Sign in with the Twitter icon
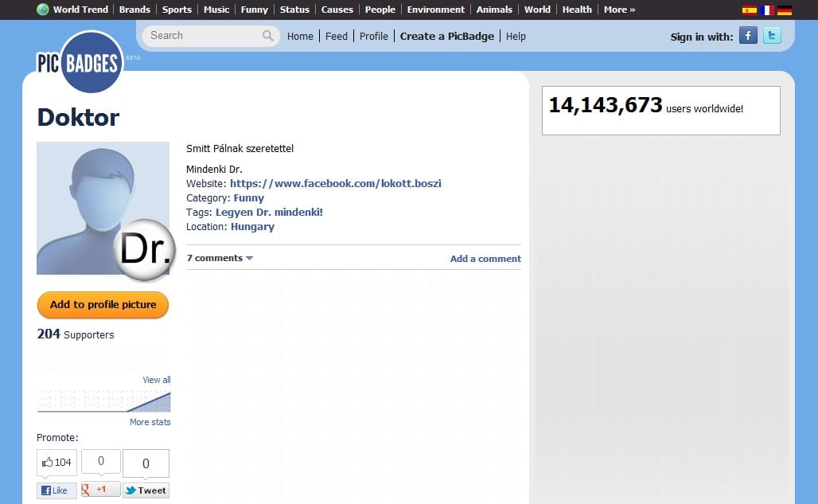 [772, 36]
